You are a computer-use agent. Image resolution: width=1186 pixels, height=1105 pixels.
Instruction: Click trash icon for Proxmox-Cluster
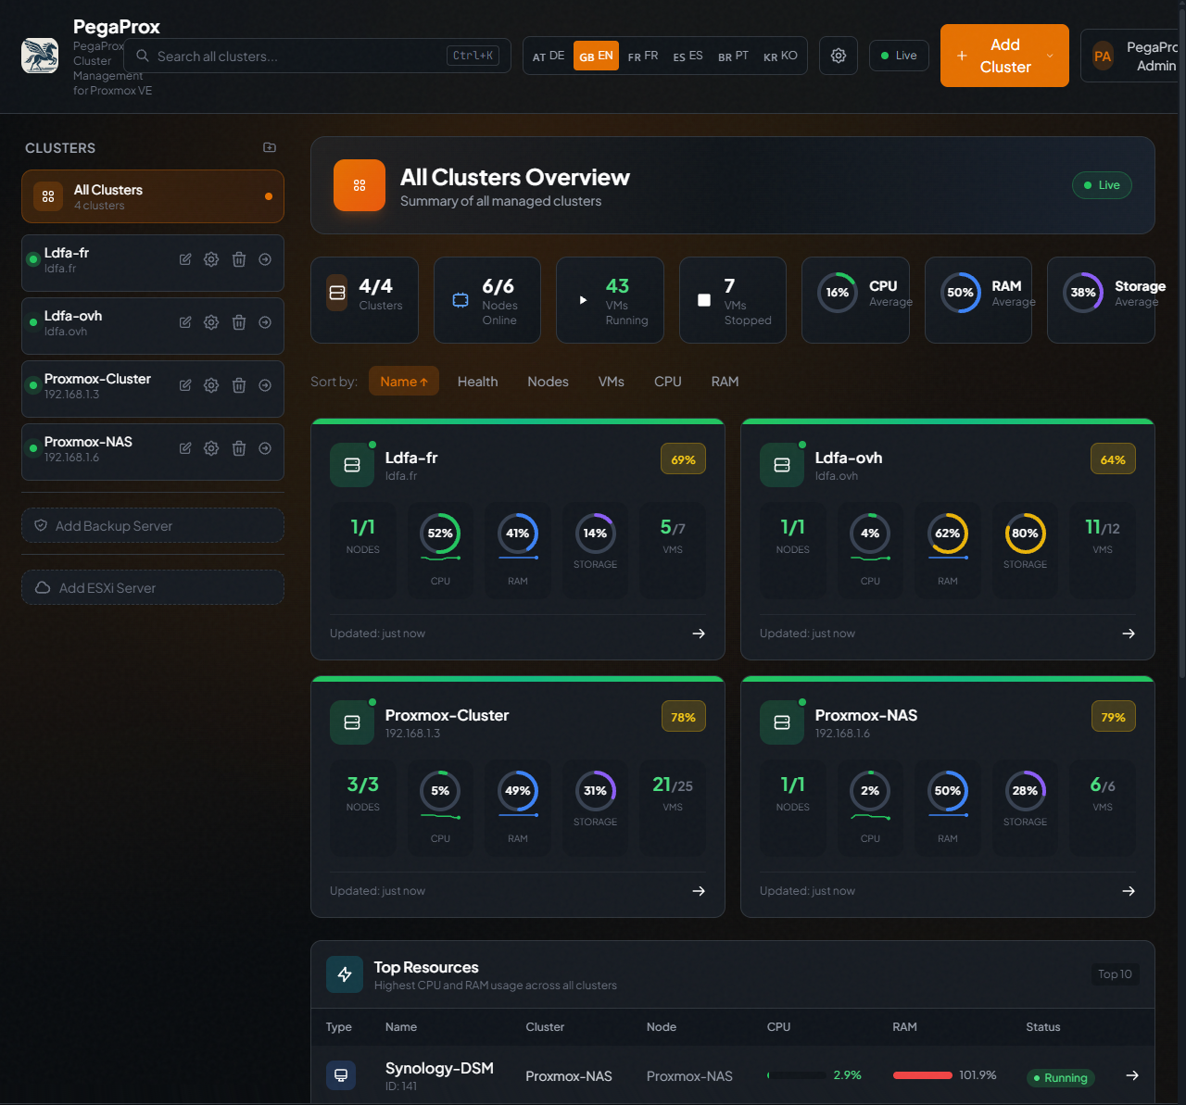pyautogui.click(x=239, y=385)
